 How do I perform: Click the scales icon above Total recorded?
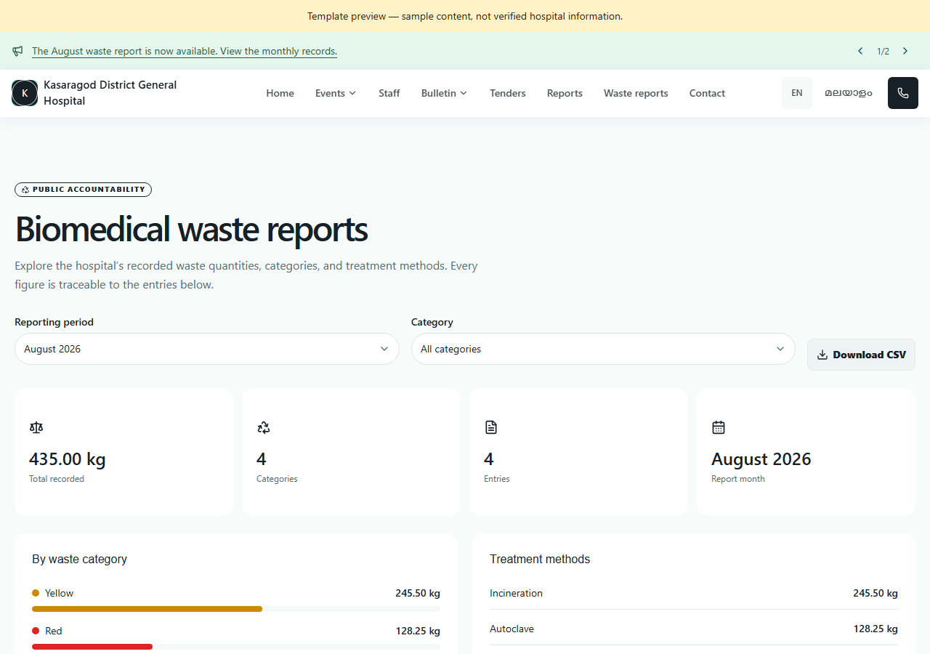point(36,427)
